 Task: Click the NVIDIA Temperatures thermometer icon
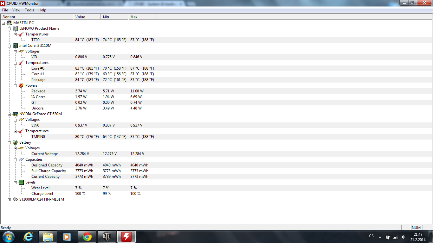21,131
